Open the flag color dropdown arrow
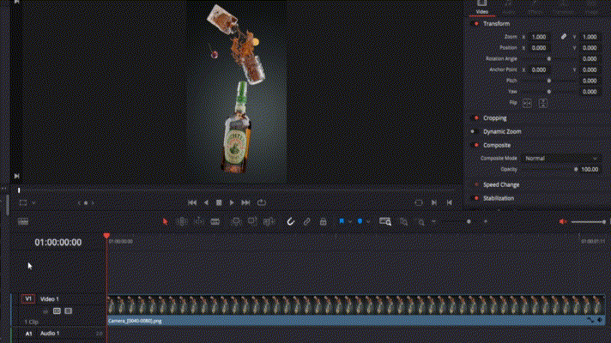Screen dimensions: 611x343 tap(350, 221)
